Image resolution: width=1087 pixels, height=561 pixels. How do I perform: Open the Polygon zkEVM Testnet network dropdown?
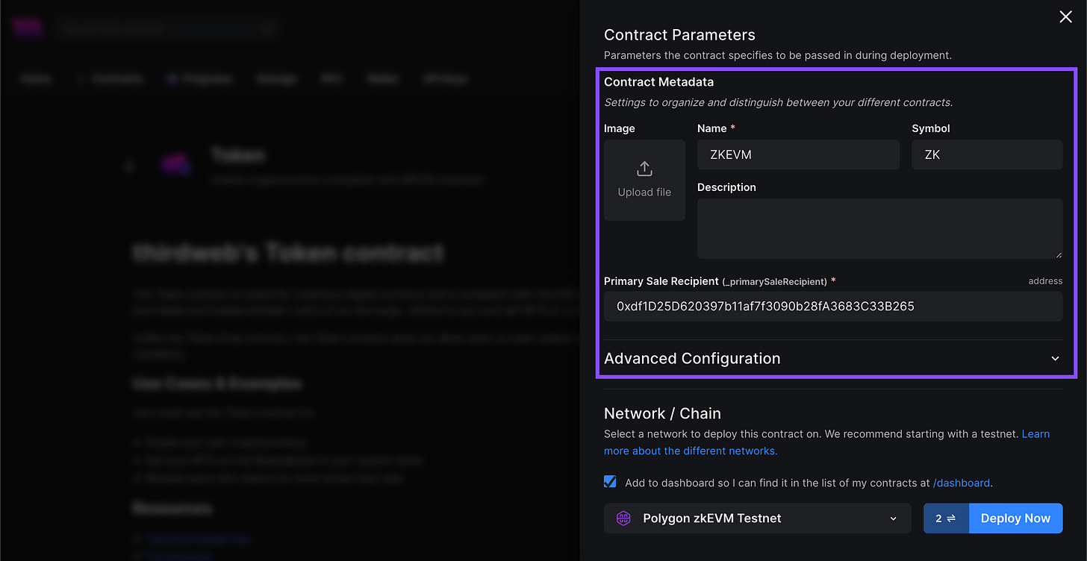757,518
